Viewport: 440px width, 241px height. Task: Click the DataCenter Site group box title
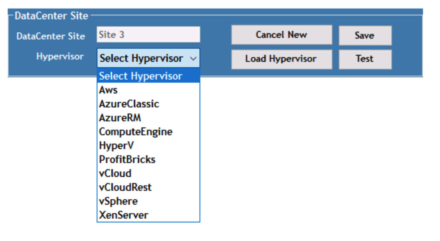51,16
